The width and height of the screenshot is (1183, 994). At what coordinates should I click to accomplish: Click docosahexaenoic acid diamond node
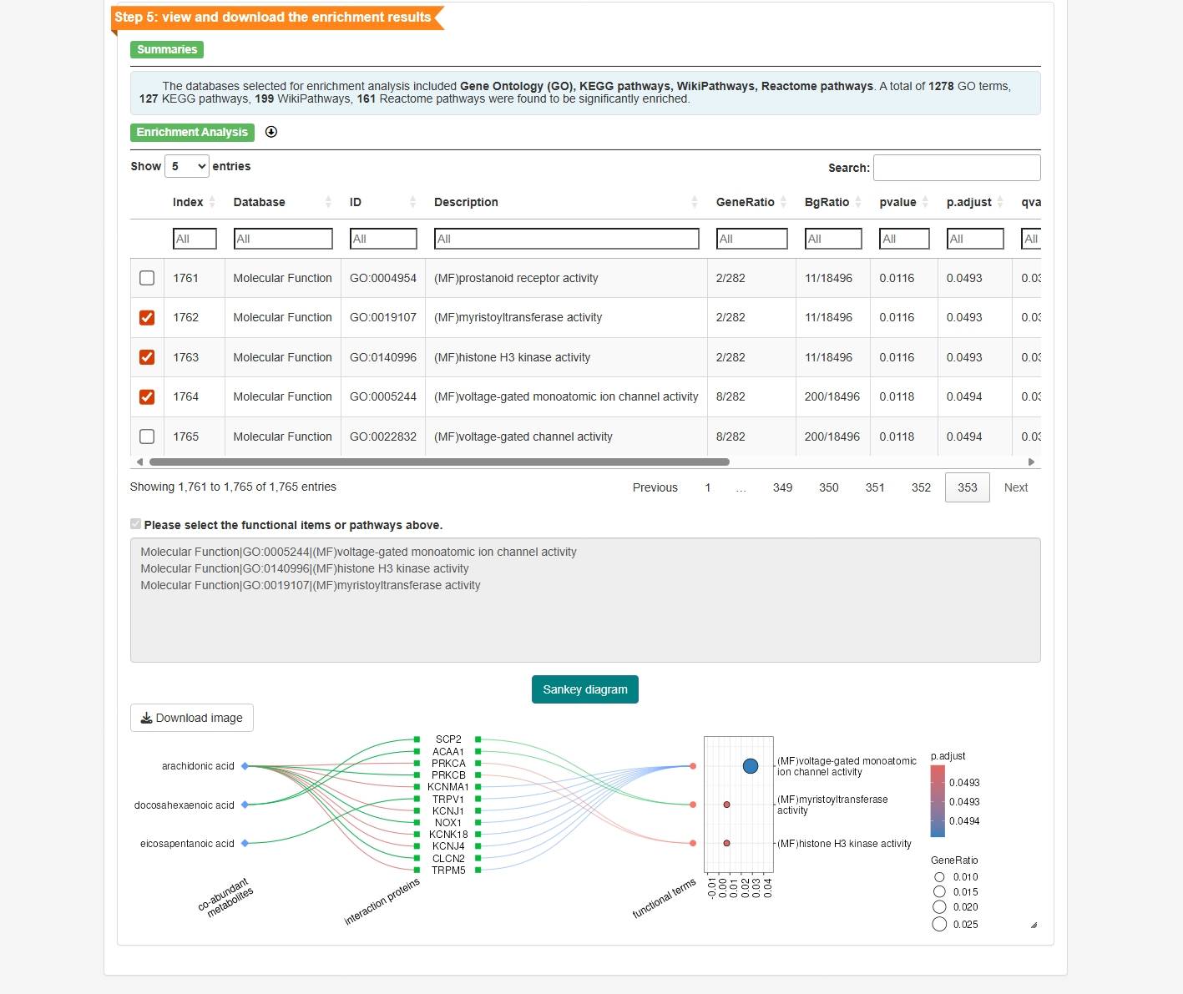(245, 805)
